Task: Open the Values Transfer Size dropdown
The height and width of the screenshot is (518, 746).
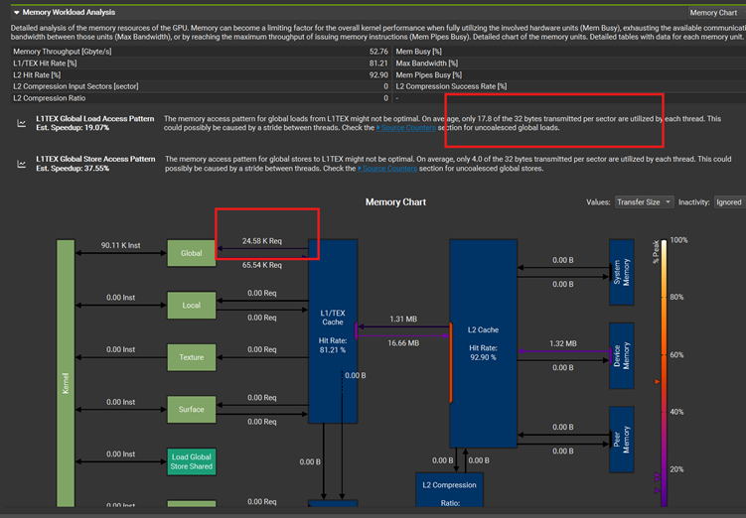Action: coord(645,202)
